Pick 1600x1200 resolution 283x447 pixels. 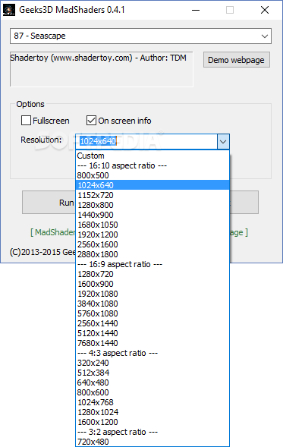click(153, 422)
